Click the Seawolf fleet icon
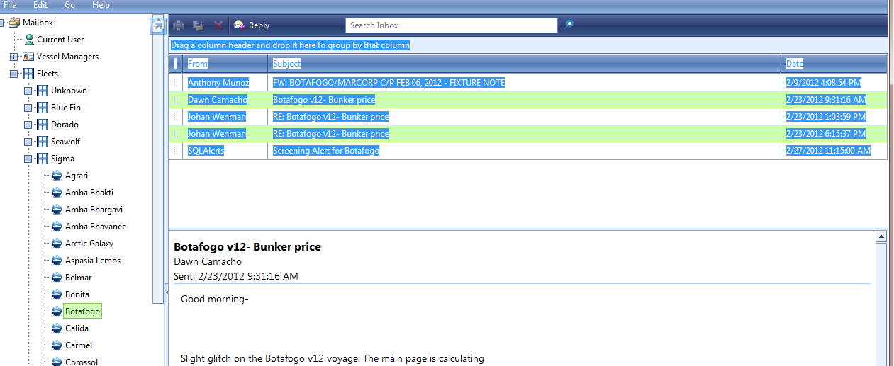The image size is (894, 366). point(43,142)
